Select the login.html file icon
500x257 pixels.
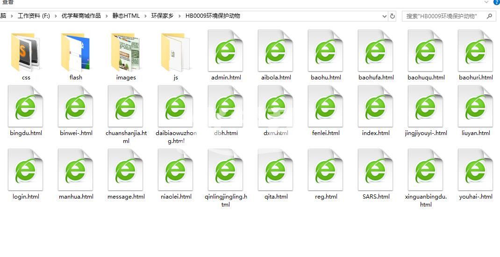[x=26, y=171]
